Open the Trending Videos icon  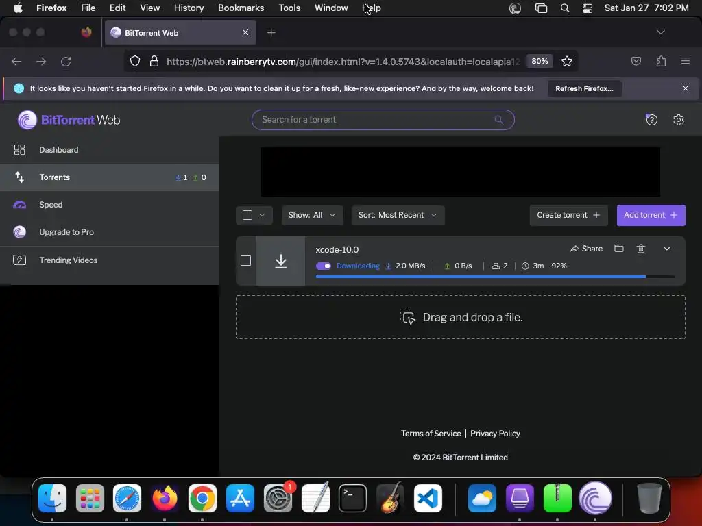coord(19,260)
